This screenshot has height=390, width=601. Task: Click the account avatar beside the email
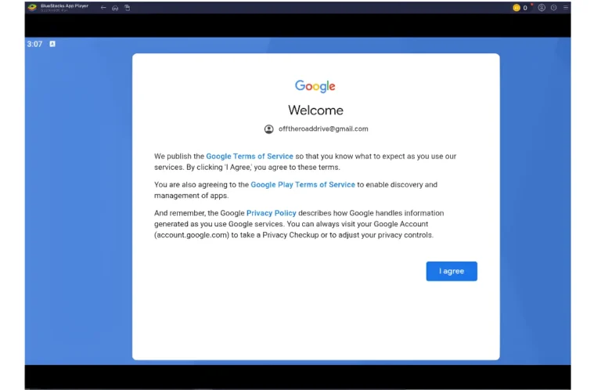coord(268,129)
